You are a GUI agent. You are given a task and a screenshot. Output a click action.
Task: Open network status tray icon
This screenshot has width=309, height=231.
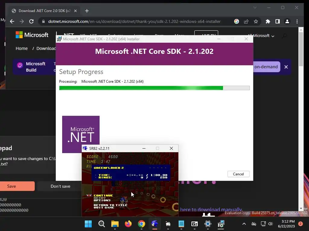point(263,224)
